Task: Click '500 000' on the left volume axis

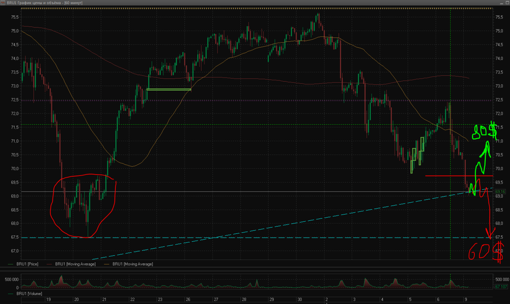Action: coord(12,280)
